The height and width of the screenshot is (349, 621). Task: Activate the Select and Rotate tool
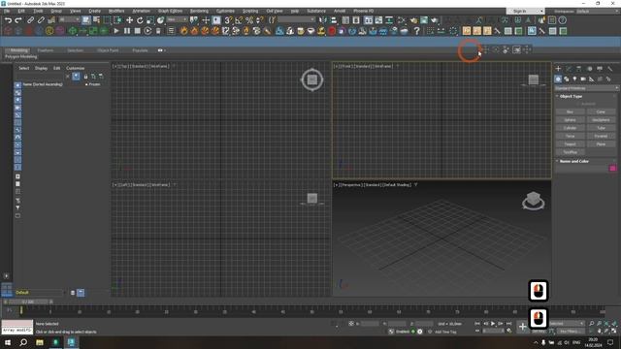click(x=140, y=20)
